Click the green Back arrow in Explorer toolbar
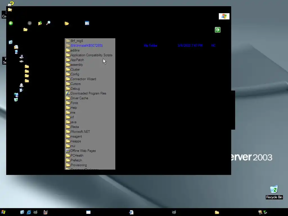Screen dimensions: 288x216 pos(11,23)
